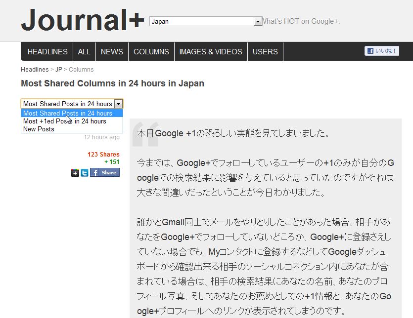Viewport: 413px width, 318px height.
Task: Open the ALL navigation tab
Action: (x=84, y=51)
